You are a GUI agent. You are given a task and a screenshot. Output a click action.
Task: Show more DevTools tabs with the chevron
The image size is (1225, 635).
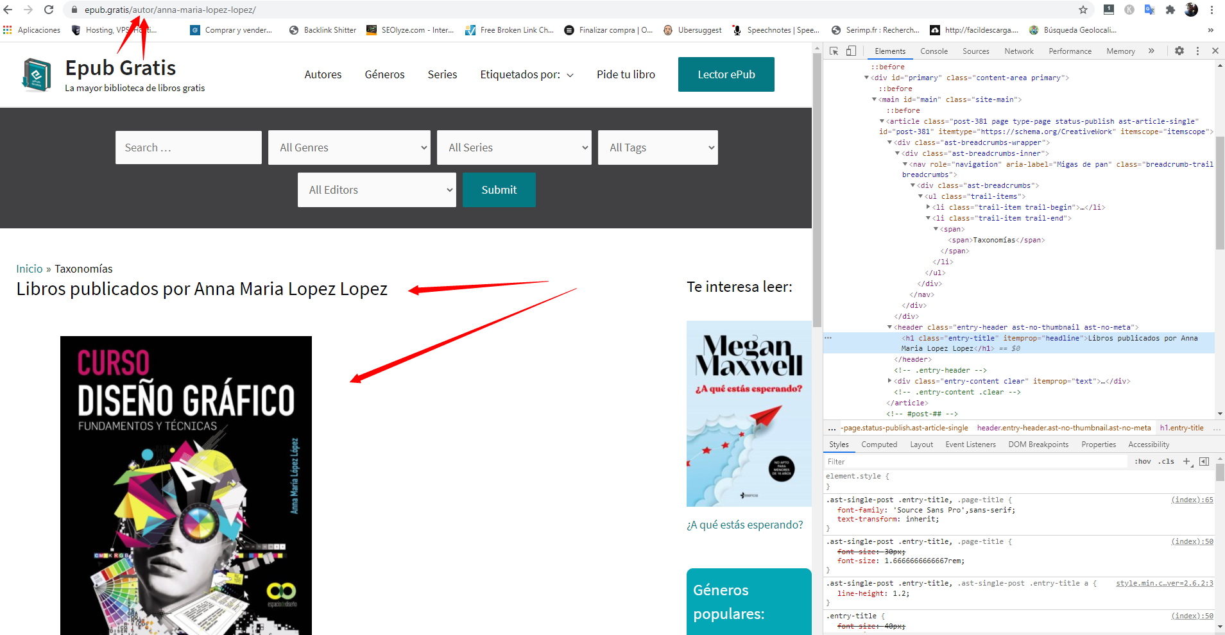tap(1151, 51)
